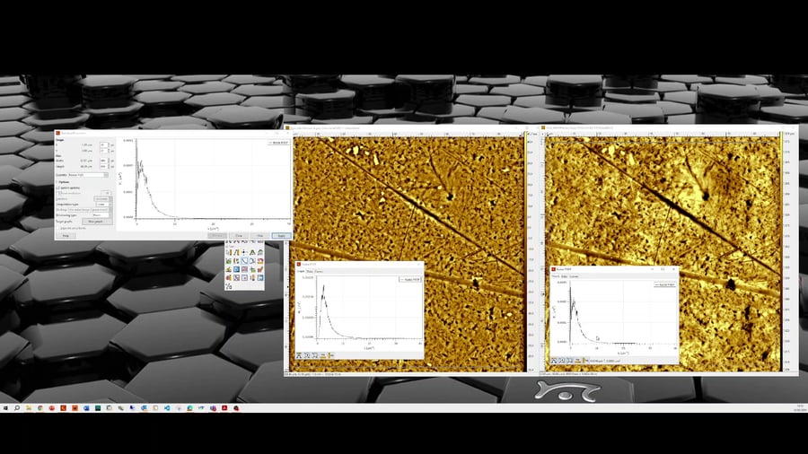The height and width of the screenshot is (454, 808).
Task: Click the blue arrow icon in toolbox
Action: point(260,277)
